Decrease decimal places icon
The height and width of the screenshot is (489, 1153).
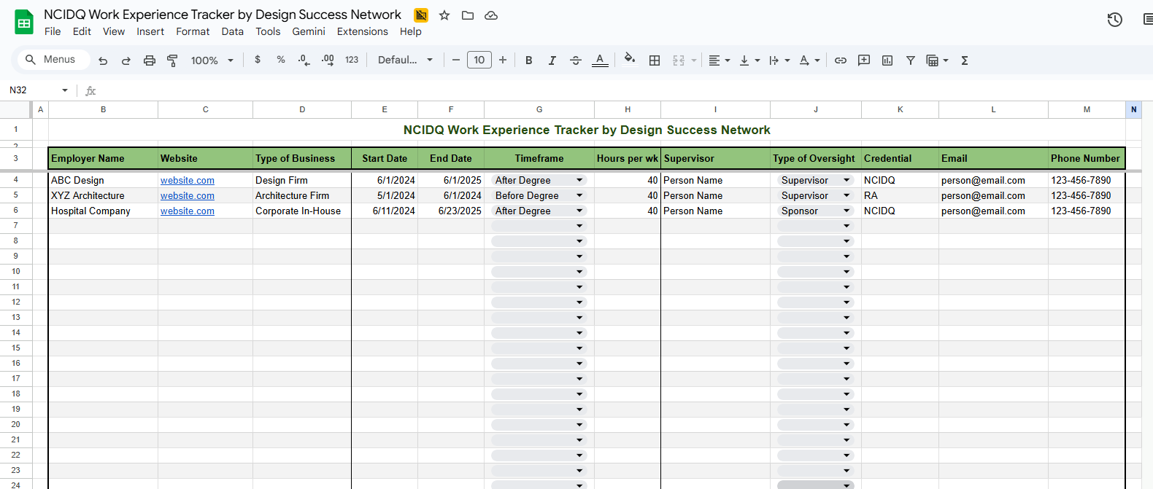coord(304,60)
